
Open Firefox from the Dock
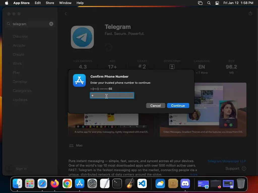click(x=55, y=183)
